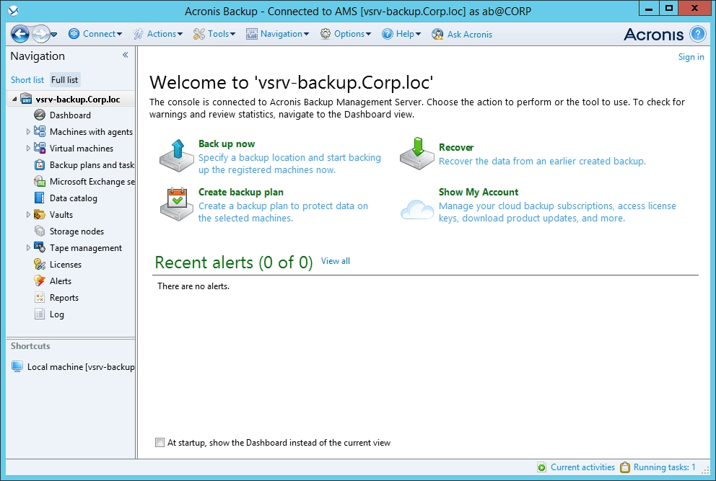The width and height of the screenshot is (716, 481).
Task: Click the Local machine monitor icon
Action: pyautogui.click(x=17, y=366)
